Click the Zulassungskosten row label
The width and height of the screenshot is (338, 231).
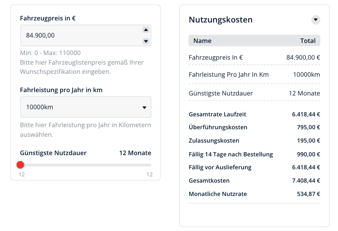point(214,141)
